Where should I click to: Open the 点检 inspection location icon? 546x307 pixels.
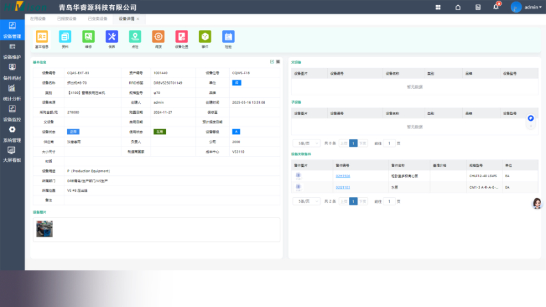click(134, 37)
